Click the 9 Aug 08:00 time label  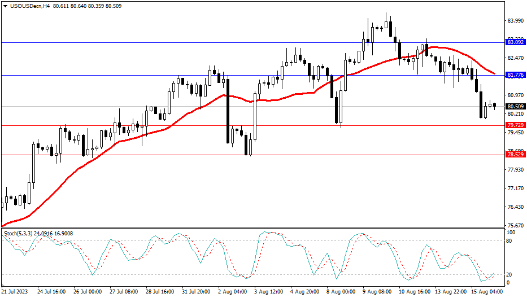(378, 292)
